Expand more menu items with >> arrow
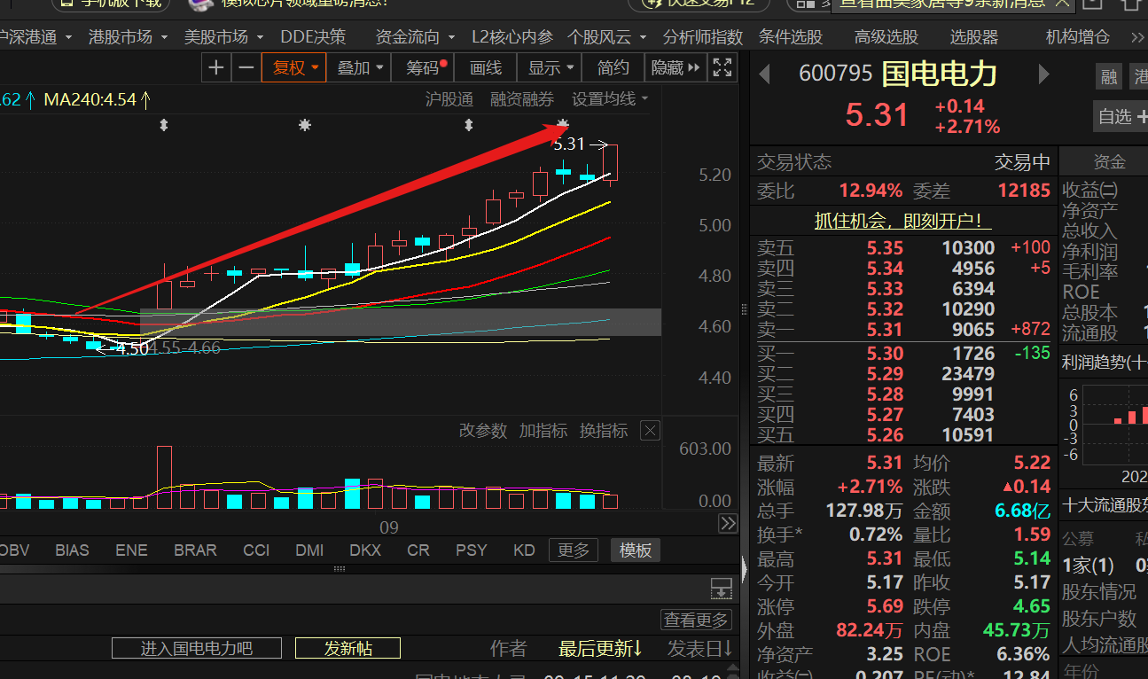This screenshot has height=679, width=1148. [1138, 37]
